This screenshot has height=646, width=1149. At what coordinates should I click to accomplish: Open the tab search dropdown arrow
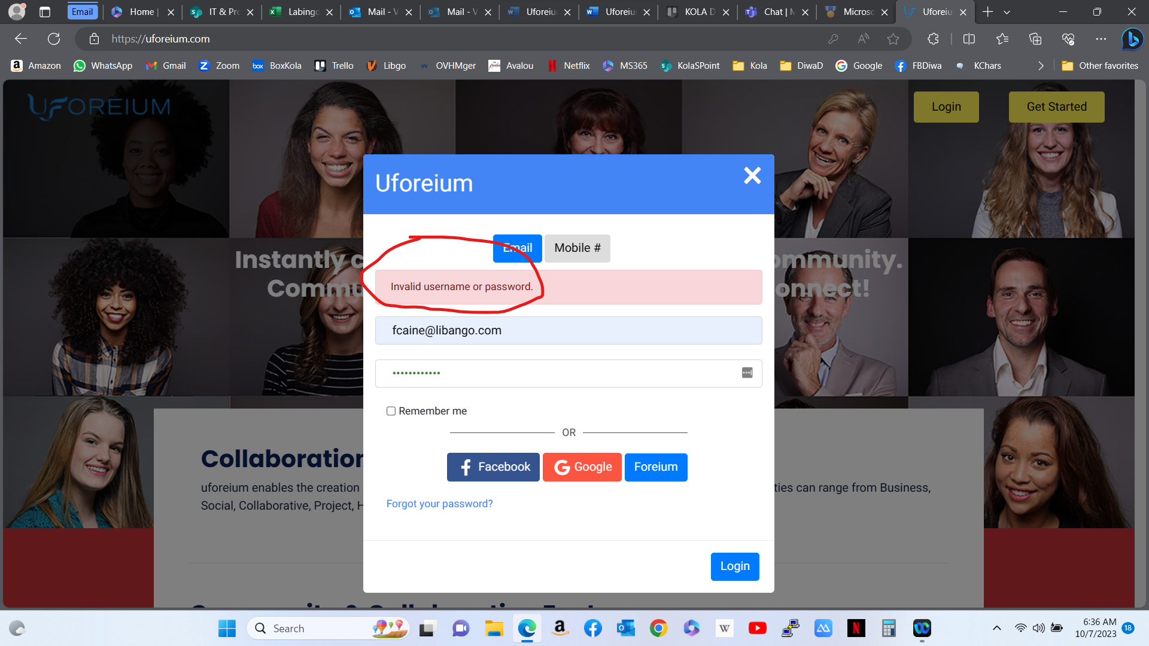coord(1007,12)
